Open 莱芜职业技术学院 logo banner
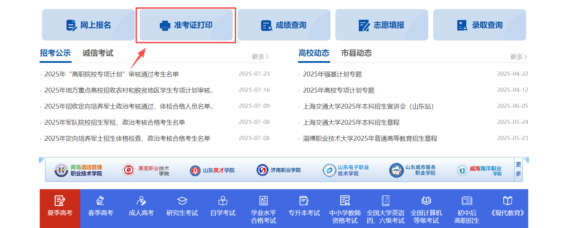Image resolution: width=561 pixels, height=228 pixels. [x=146, y=170]
